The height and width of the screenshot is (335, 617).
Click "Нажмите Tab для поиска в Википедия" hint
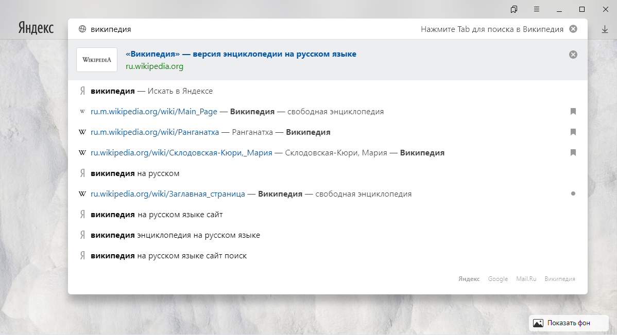492,29
